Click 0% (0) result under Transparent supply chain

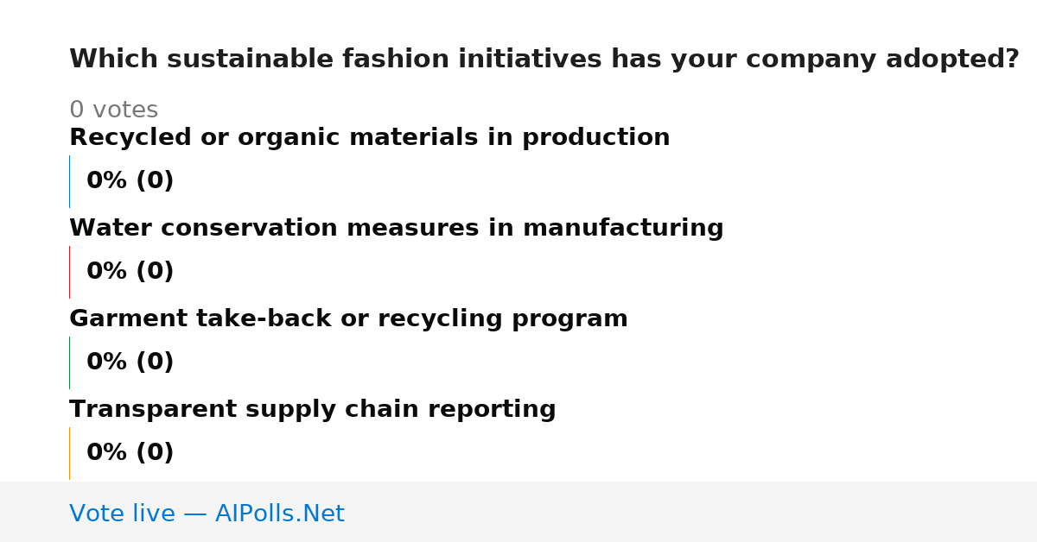(130, 453)
